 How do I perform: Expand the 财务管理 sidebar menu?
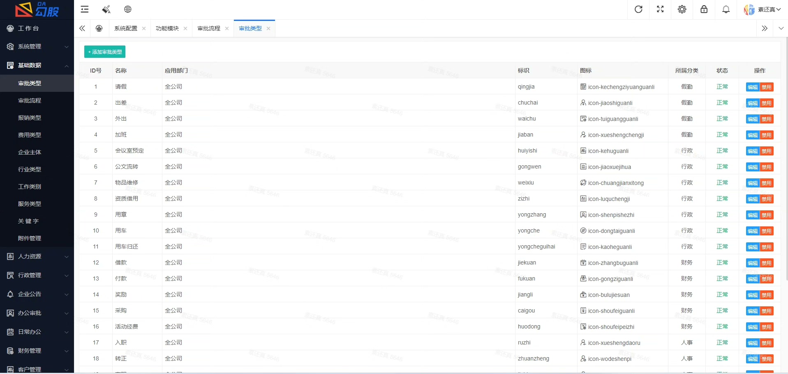click(x=37, y=351)
